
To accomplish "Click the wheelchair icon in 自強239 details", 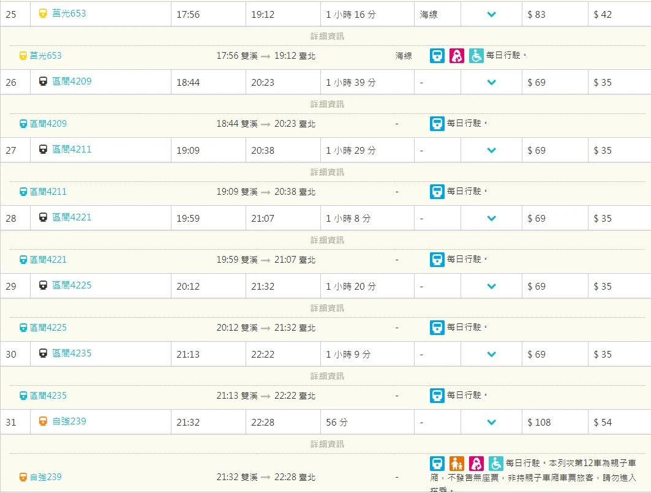I will (495, 464).
